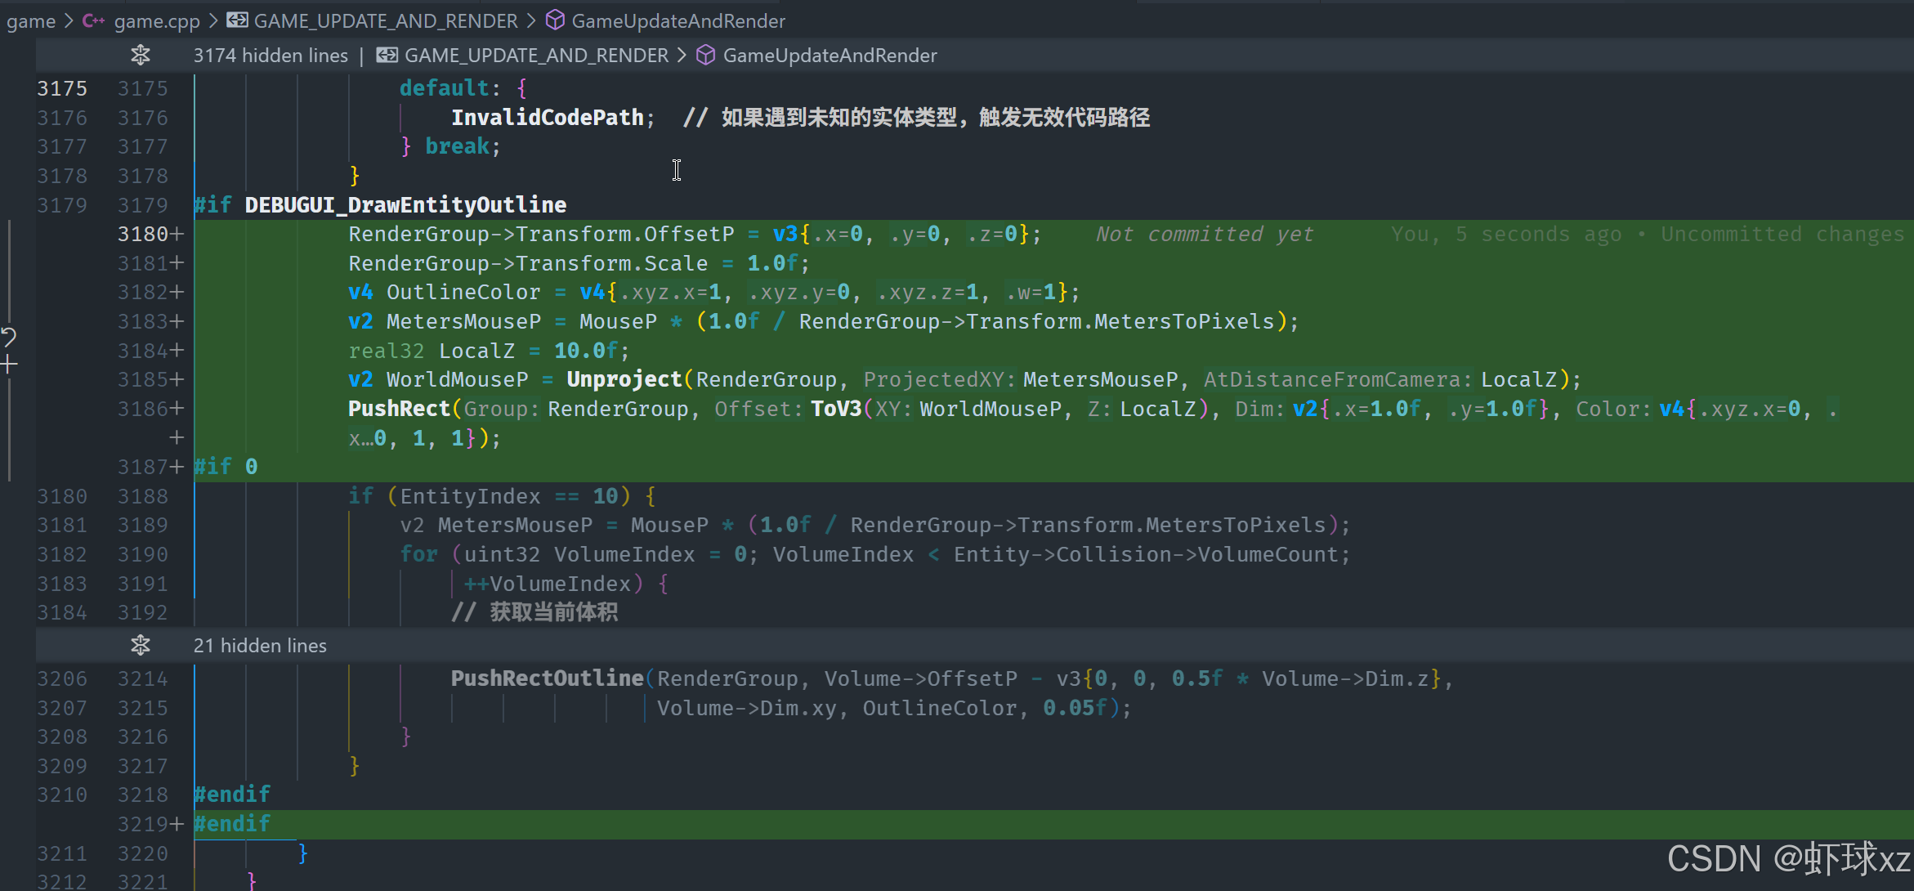This screenshot has width=1914, height=891.
Task: Click GAME_UPDATE_AND_RENDER link in the hidden lines bar
Action: point(536,55)
